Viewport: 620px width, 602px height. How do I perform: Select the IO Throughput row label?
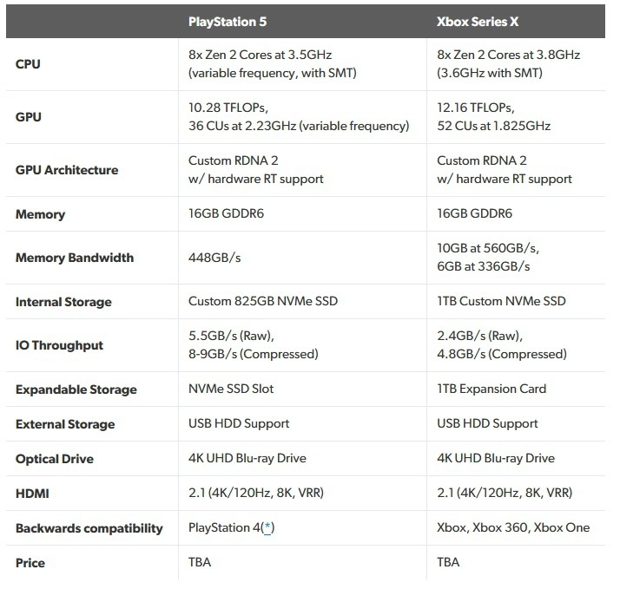point(59,345)
